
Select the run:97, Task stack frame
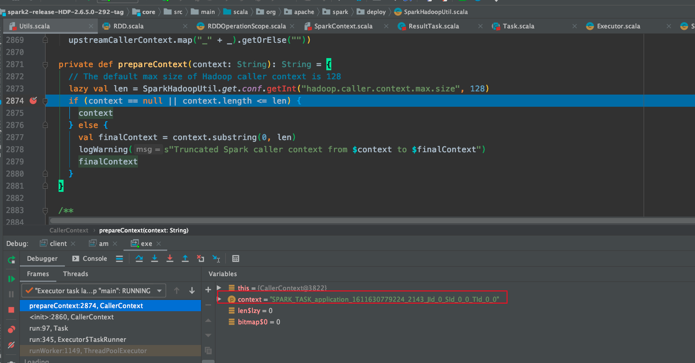click(x=49, y=328)
